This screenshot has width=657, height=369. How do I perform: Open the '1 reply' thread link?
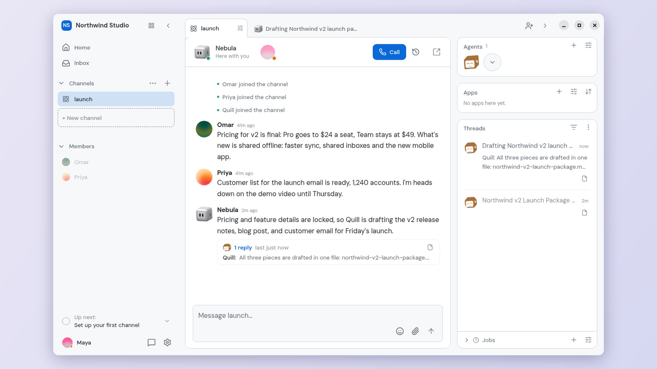(x=243, y=247)
